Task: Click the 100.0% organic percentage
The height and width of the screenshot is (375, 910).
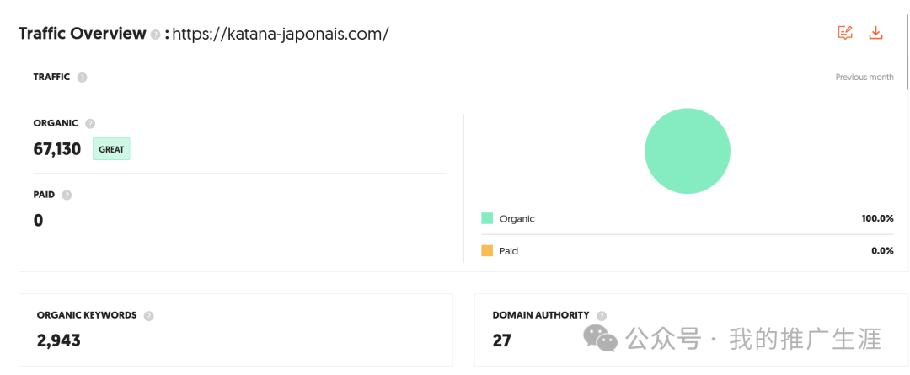Action: (x=876, y=218)
